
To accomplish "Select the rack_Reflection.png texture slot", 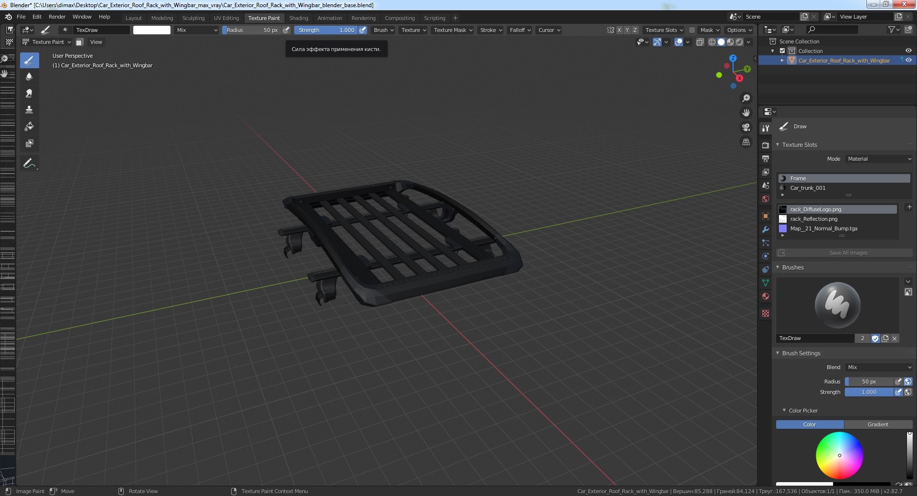I will click(837, 219).
